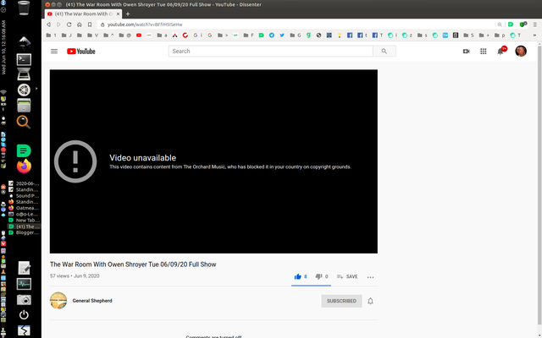
Task: Open the YouTube guide hamburger menu
Action: [x=54, y=52]
